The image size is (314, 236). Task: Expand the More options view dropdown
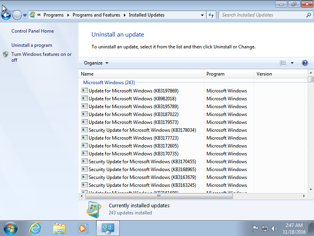[x=292, y=63]
